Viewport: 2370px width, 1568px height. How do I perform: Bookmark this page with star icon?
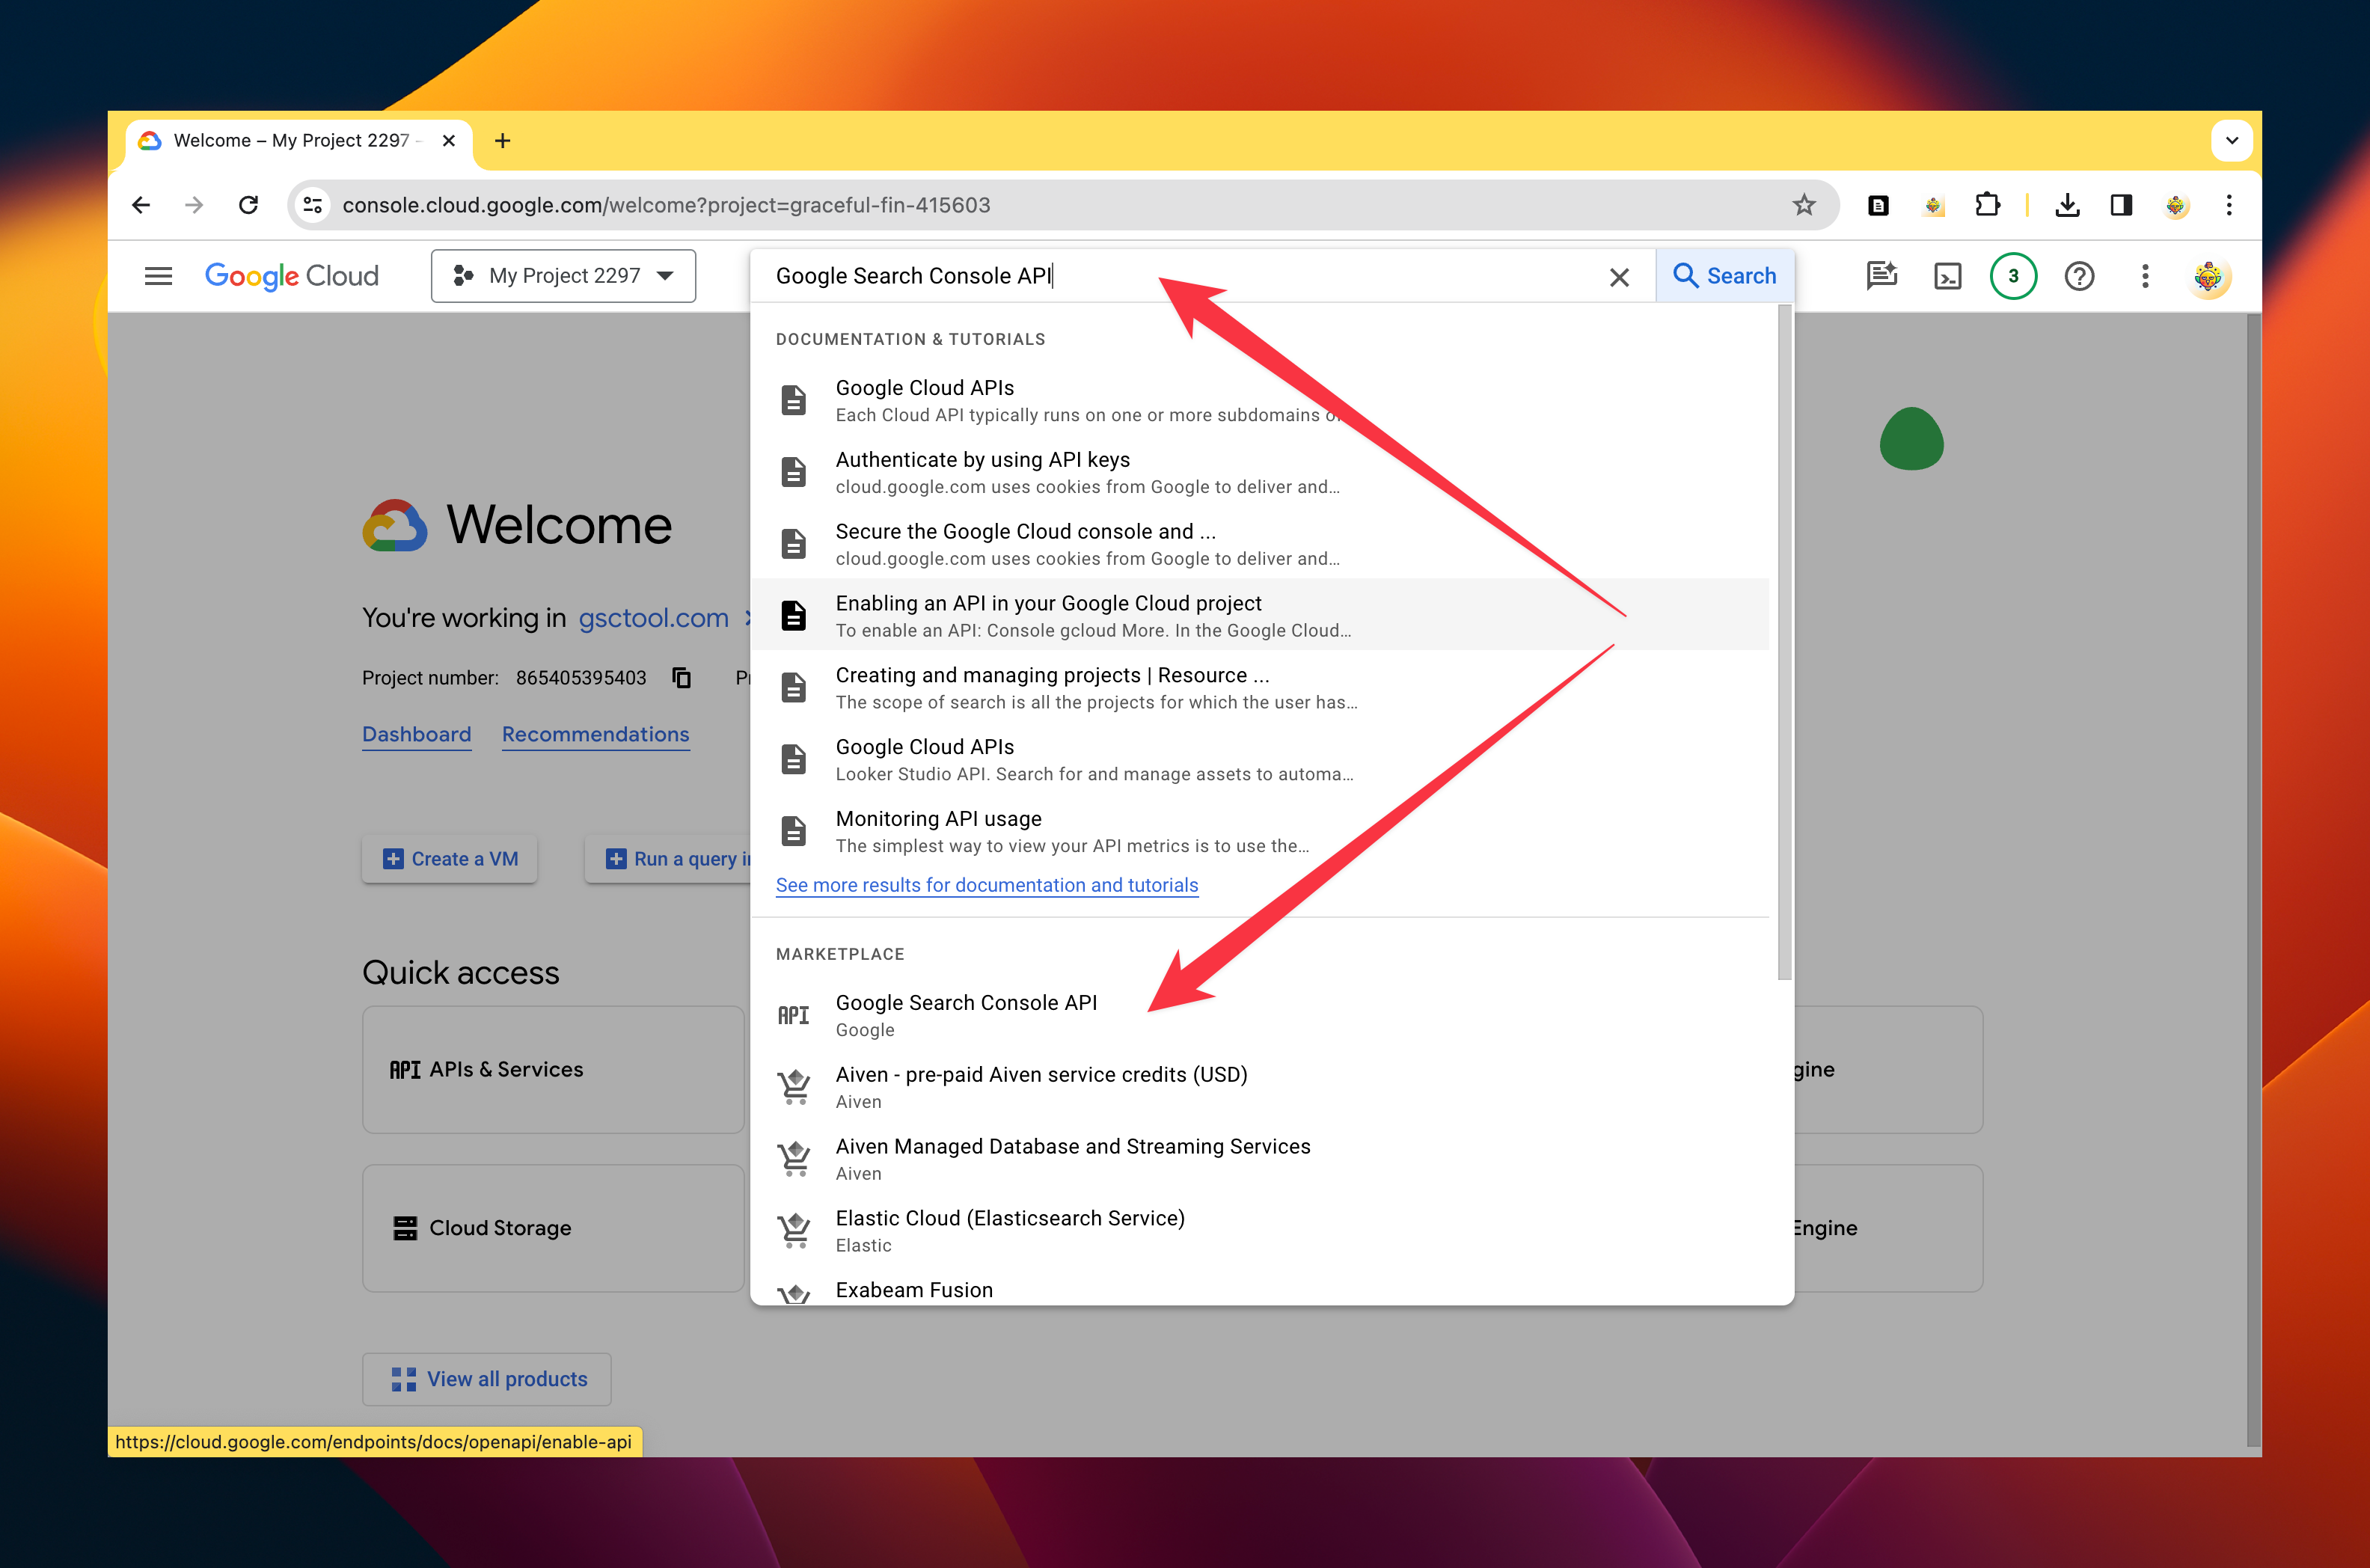coord(1803,205)
